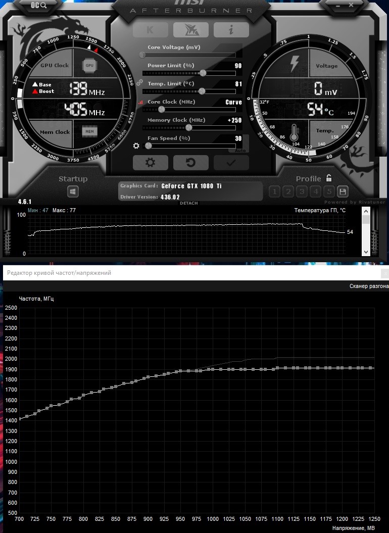Viewport: 389px width, 533px height.
Task: Open the OC Scanner search icon
Action: click(x=38, y=5)
